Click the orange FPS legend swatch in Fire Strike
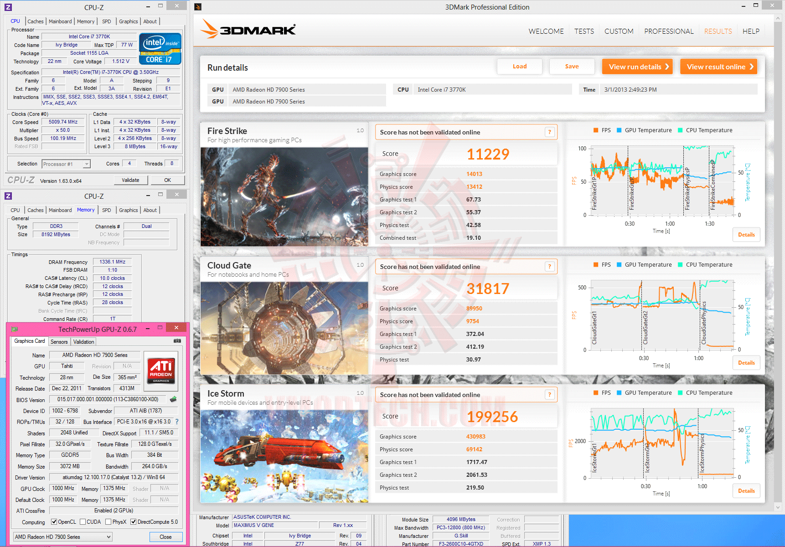 595,130
